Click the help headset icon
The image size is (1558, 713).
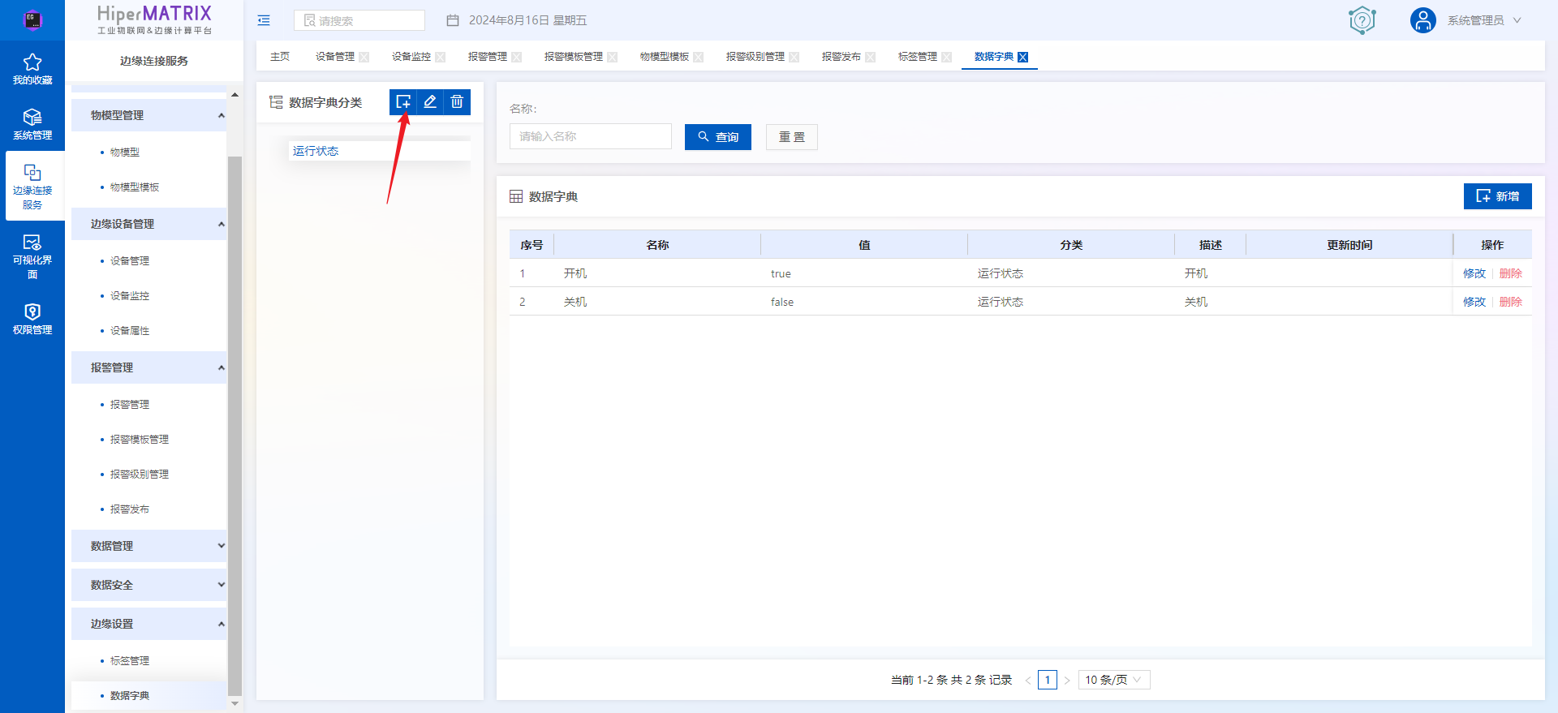1362,20
